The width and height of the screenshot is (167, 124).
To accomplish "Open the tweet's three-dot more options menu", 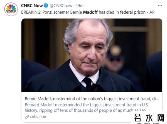I will [x=160, y=6].
